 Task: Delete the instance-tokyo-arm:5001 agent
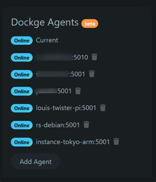coord(116,141)
